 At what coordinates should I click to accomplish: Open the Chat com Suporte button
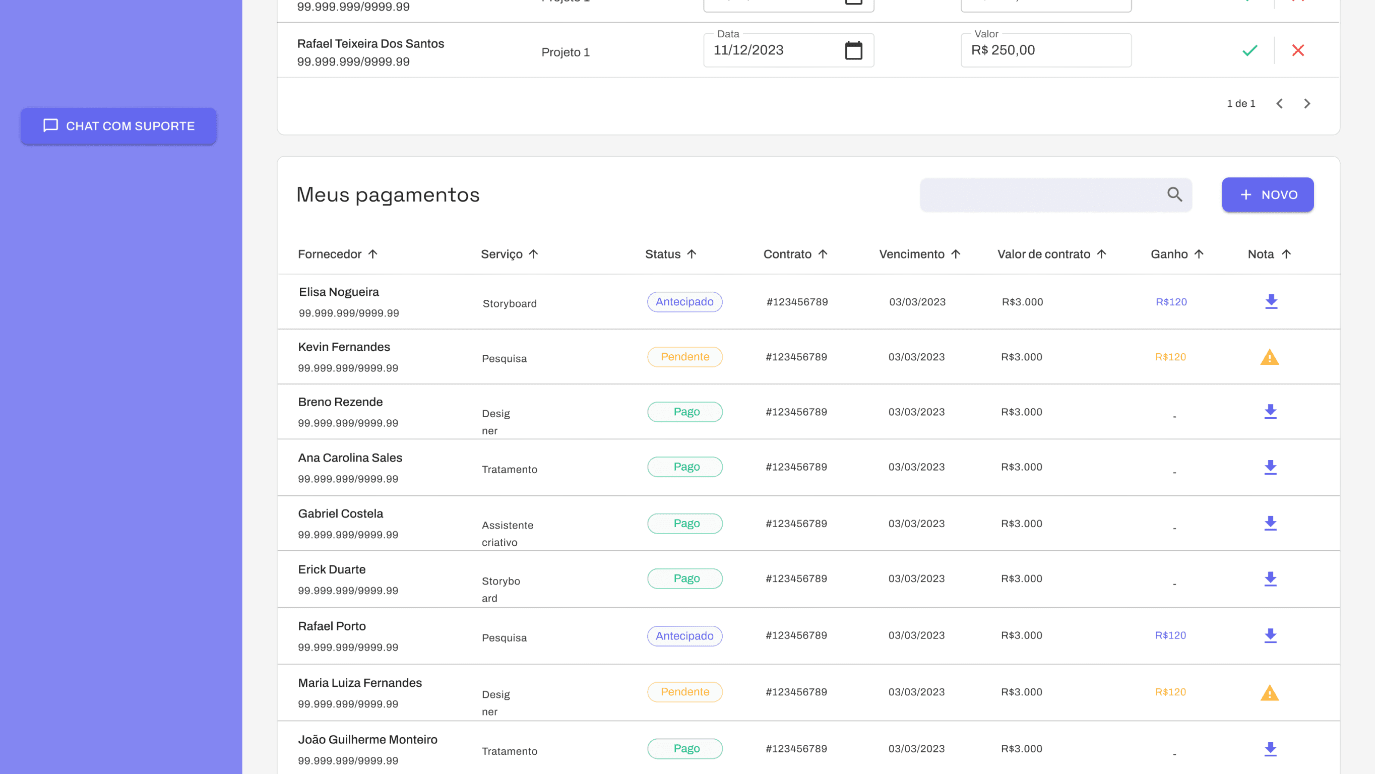click(x=118, y=126)
